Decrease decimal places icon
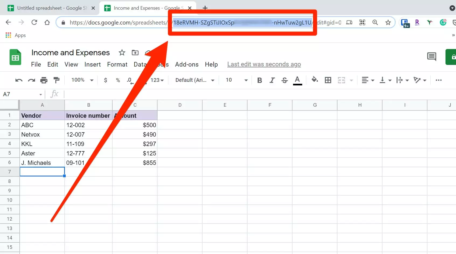The height and width of the screenshot is (254, 456). tap(130, 80)
